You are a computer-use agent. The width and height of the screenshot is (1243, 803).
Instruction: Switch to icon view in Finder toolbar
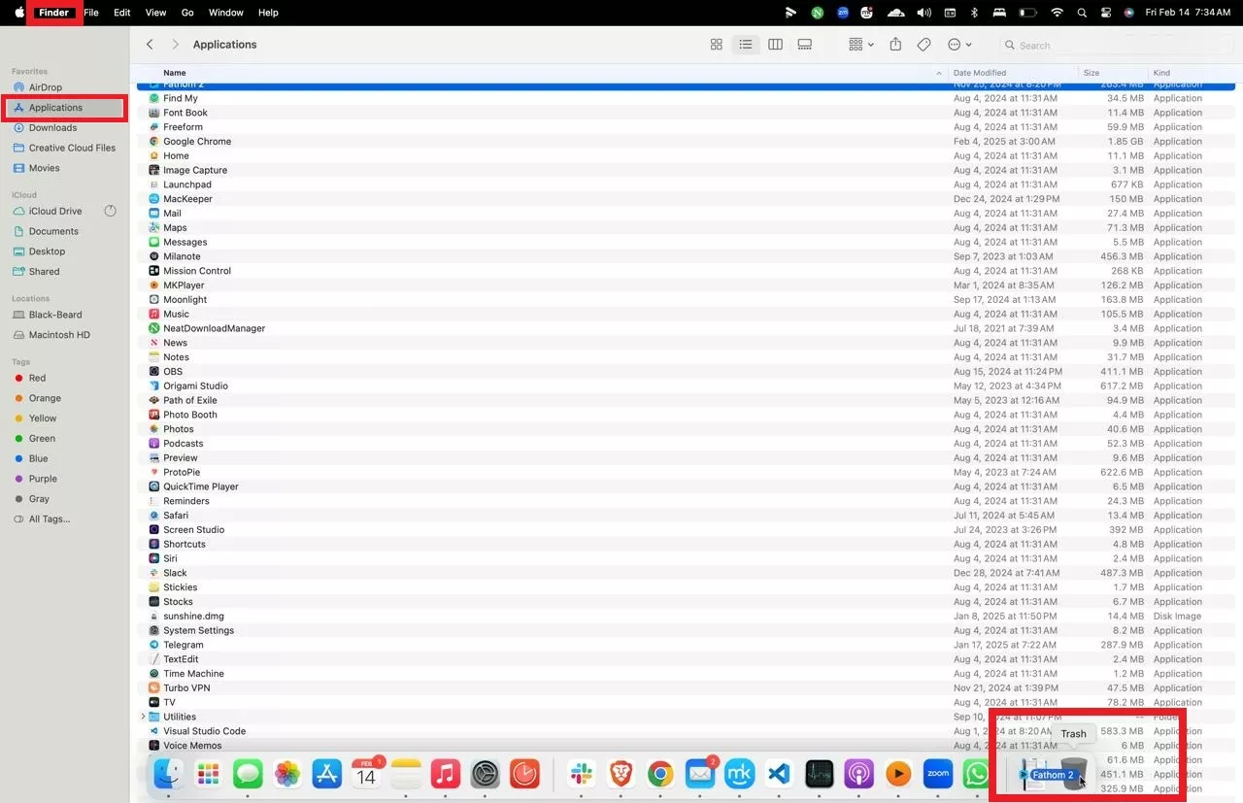pyautogui.click(x=716, y=45)
